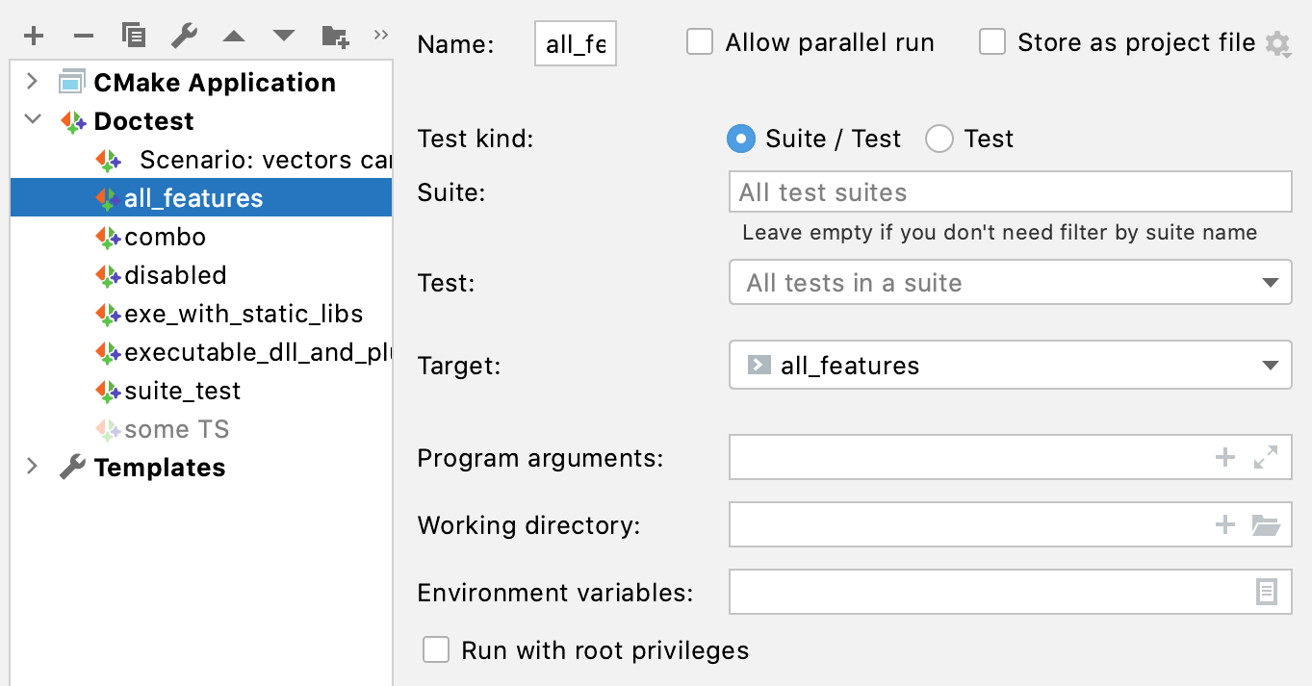1312x686 pixels.
Task: Browse for a working directory
Action: 1269,524
